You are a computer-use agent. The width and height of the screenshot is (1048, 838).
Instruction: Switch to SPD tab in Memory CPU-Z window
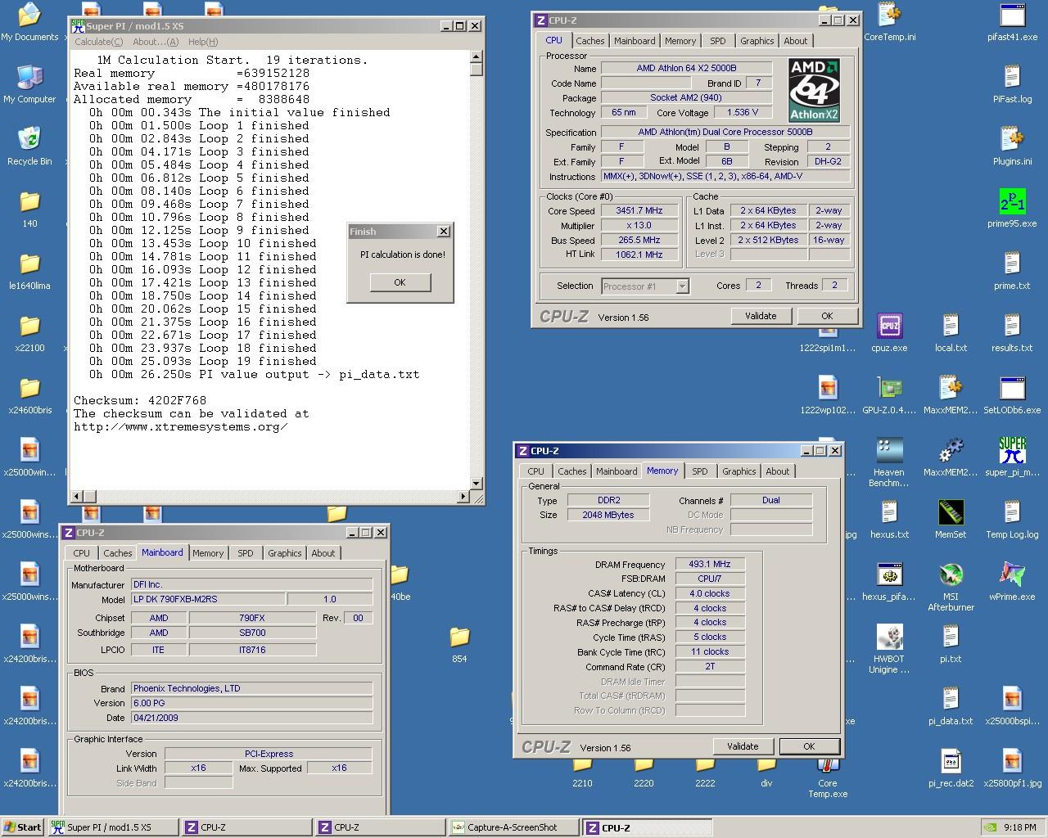(699, 471)
